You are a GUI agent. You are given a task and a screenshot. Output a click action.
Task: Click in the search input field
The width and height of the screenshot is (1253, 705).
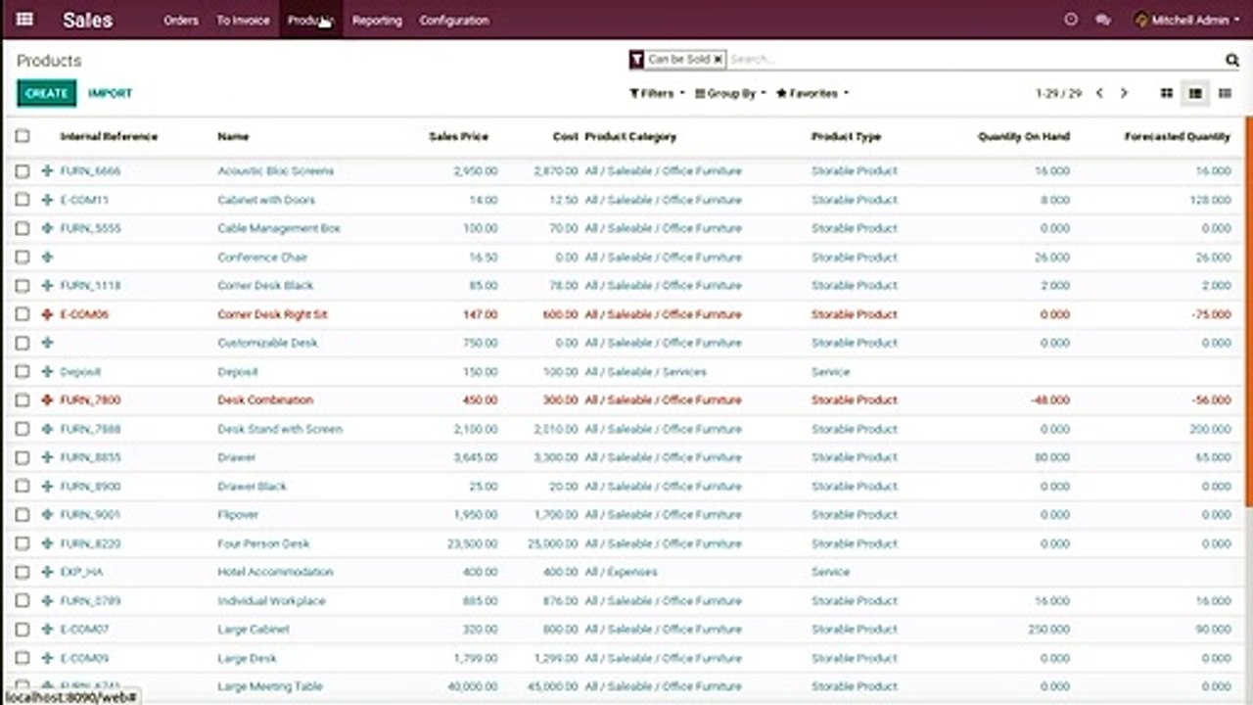click(974, 60)
